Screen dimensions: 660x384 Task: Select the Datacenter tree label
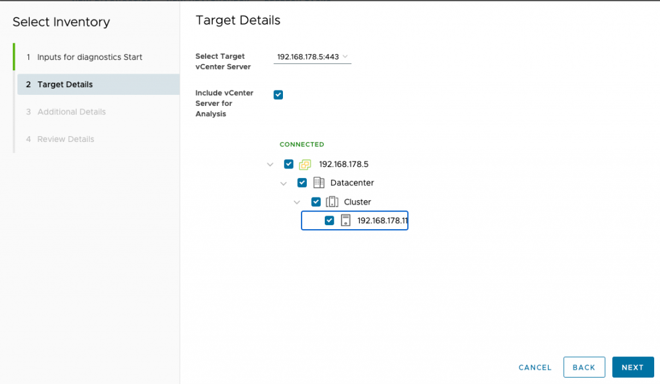tap(352, 183)
